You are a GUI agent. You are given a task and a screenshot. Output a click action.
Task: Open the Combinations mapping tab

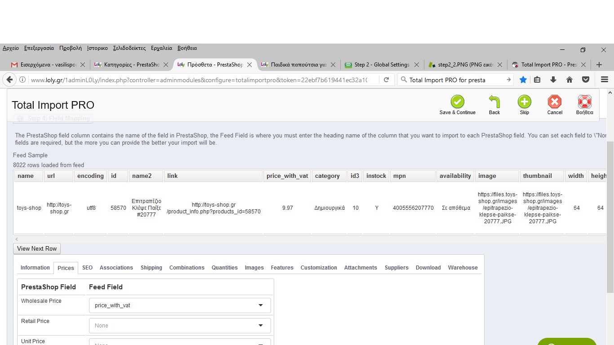pyautogui.click(x=187, y=268)
